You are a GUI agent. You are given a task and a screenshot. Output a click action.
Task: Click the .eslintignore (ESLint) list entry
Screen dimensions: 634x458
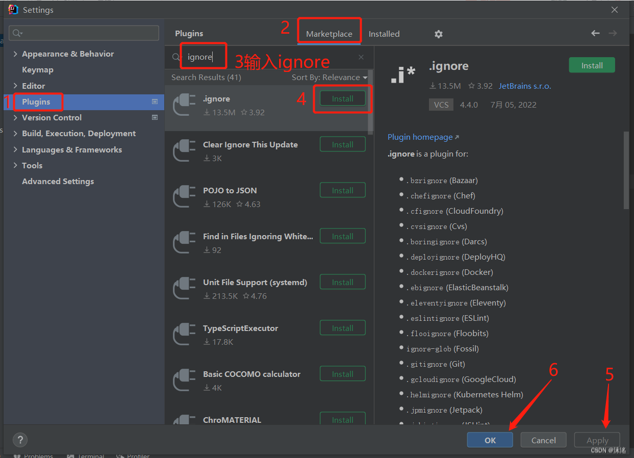(448, 318)
